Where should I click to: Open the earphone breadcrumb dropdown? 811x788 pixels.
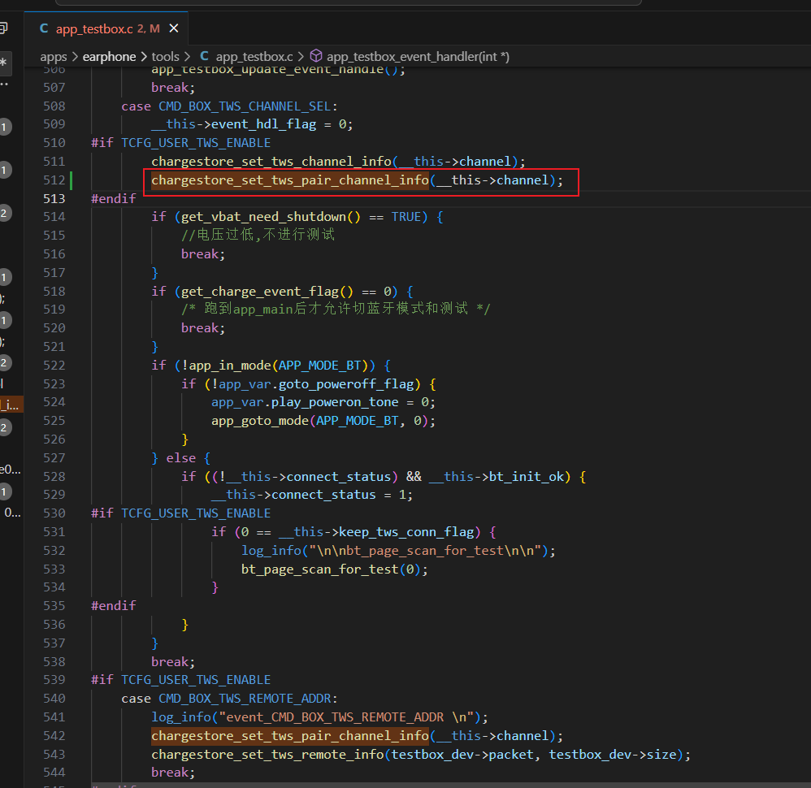pyautogui.click(x=109, y=56)
